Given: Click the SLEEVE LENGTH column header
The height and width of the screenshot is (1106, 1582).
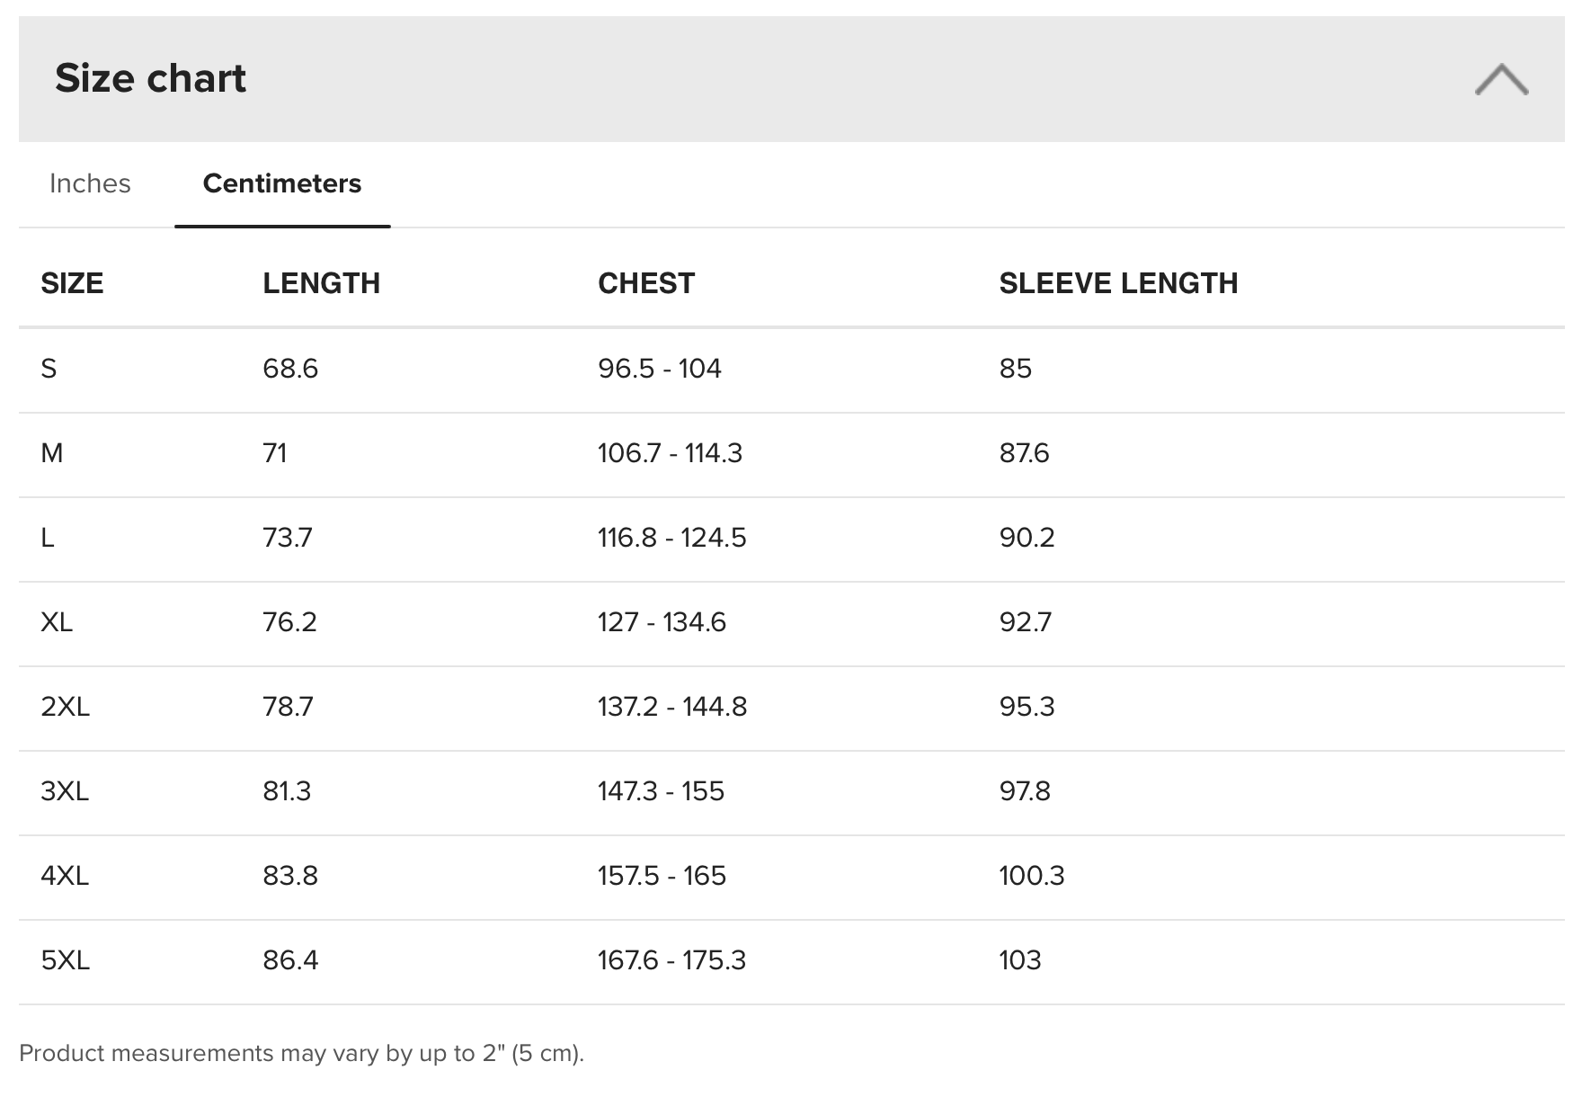Looking at the screenshot, I should 1118,283.
